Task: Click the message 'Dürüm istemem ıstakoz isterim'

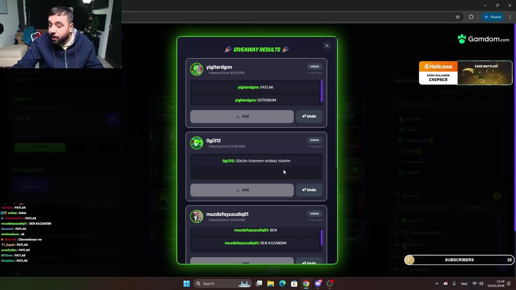Action: coord(263,161)
